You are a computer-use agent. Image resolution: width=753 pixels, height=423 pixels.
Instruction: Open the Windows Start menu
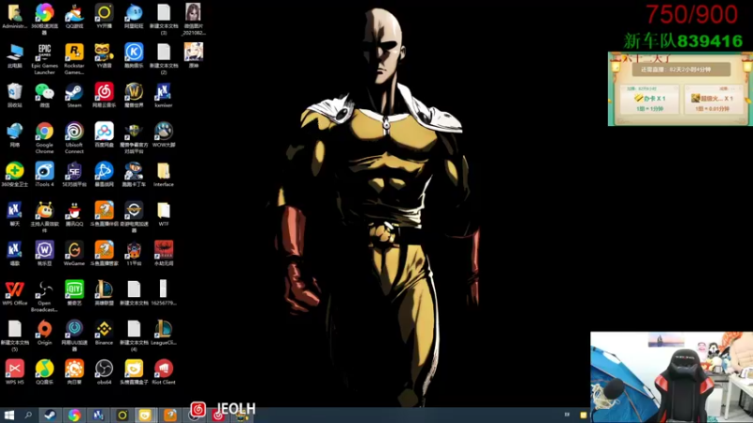click(x=8, y=415)
